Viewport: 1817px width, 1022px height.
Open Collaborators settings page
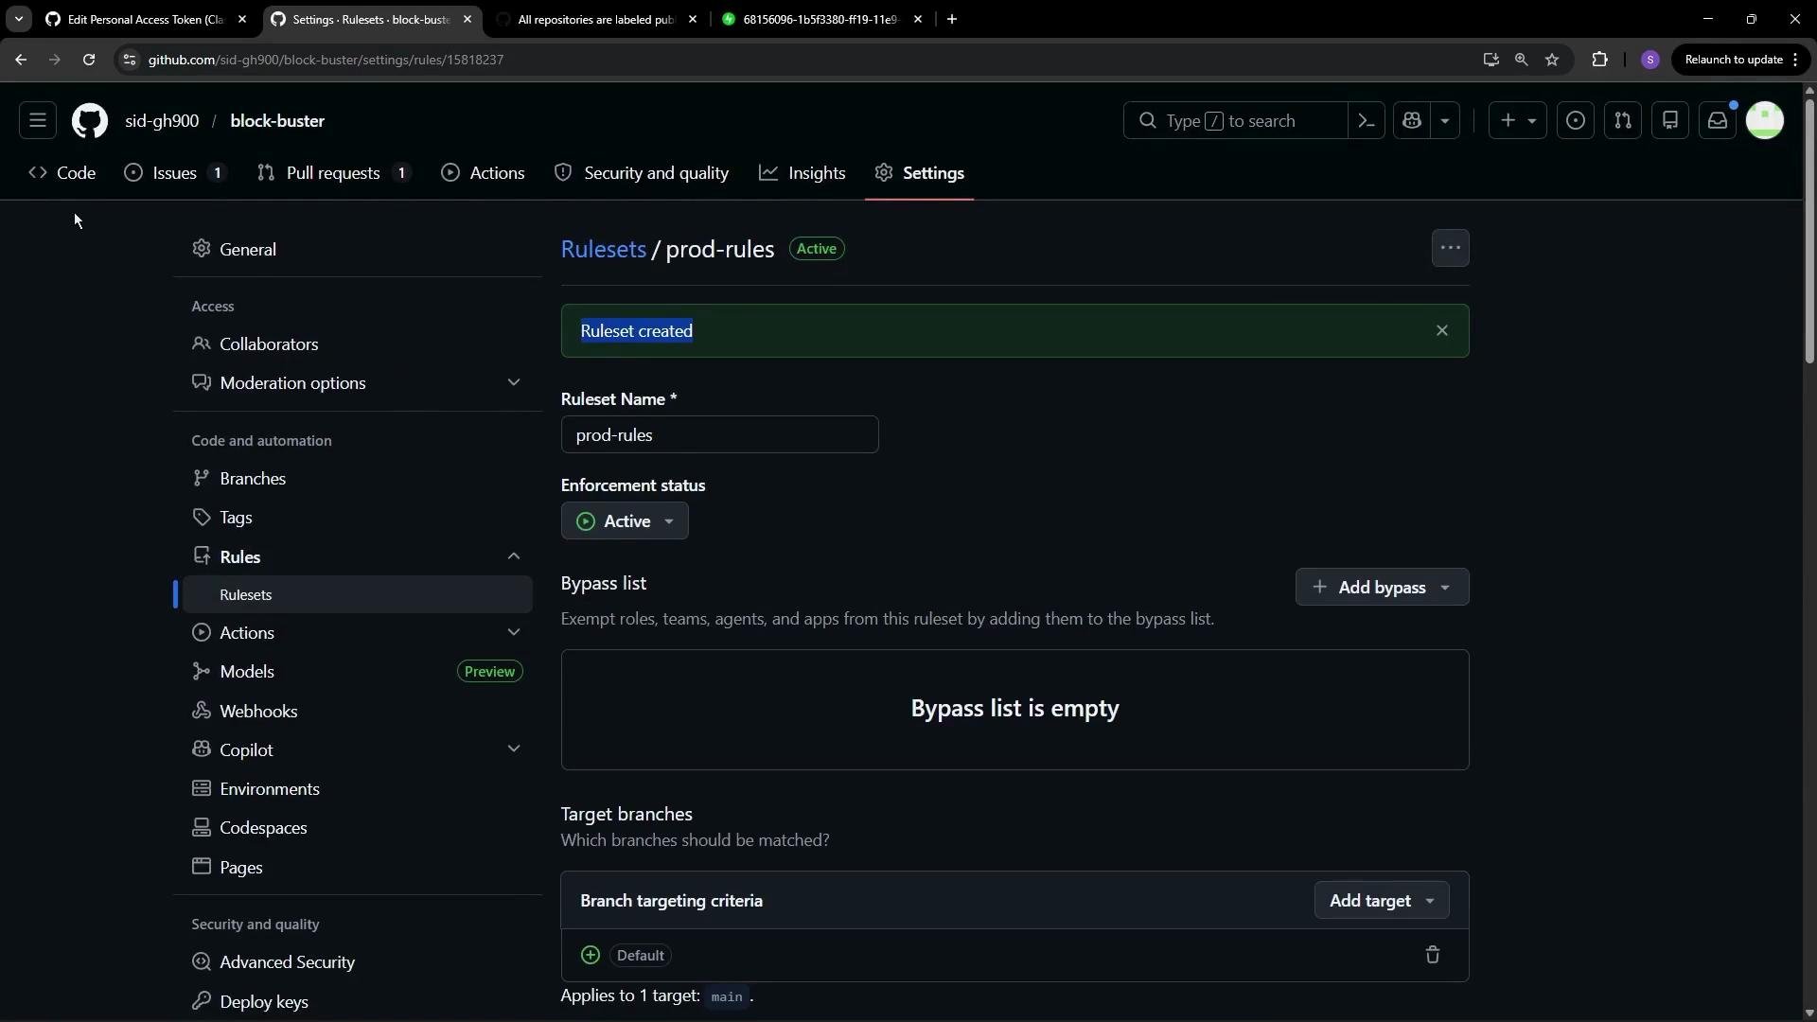click(358, 344)
